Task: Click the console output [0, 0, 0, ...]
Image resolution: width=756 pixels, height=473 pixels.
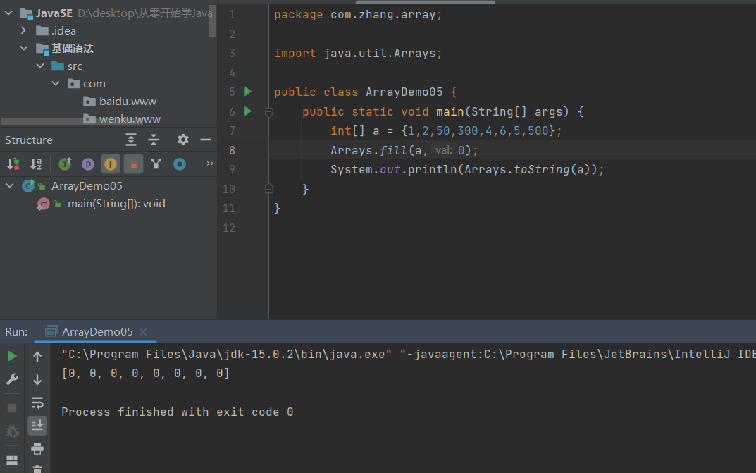Action: [146, 373]
